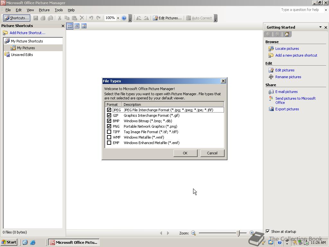Click Export pictures link
Screen dimensions: 329x247
287,109
